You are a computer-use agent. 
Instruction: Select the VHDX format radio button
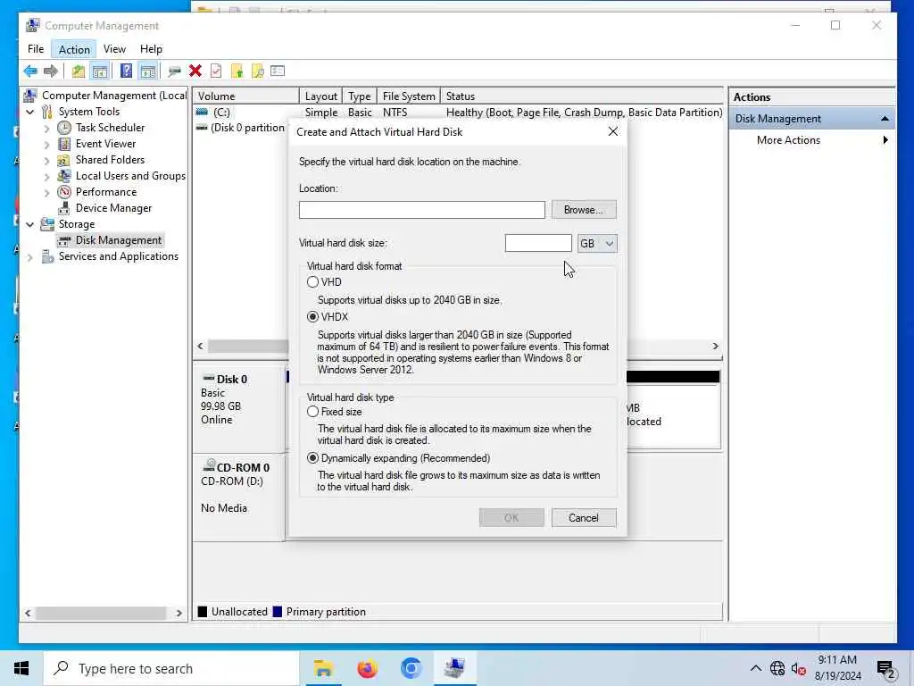coord(312,317)
